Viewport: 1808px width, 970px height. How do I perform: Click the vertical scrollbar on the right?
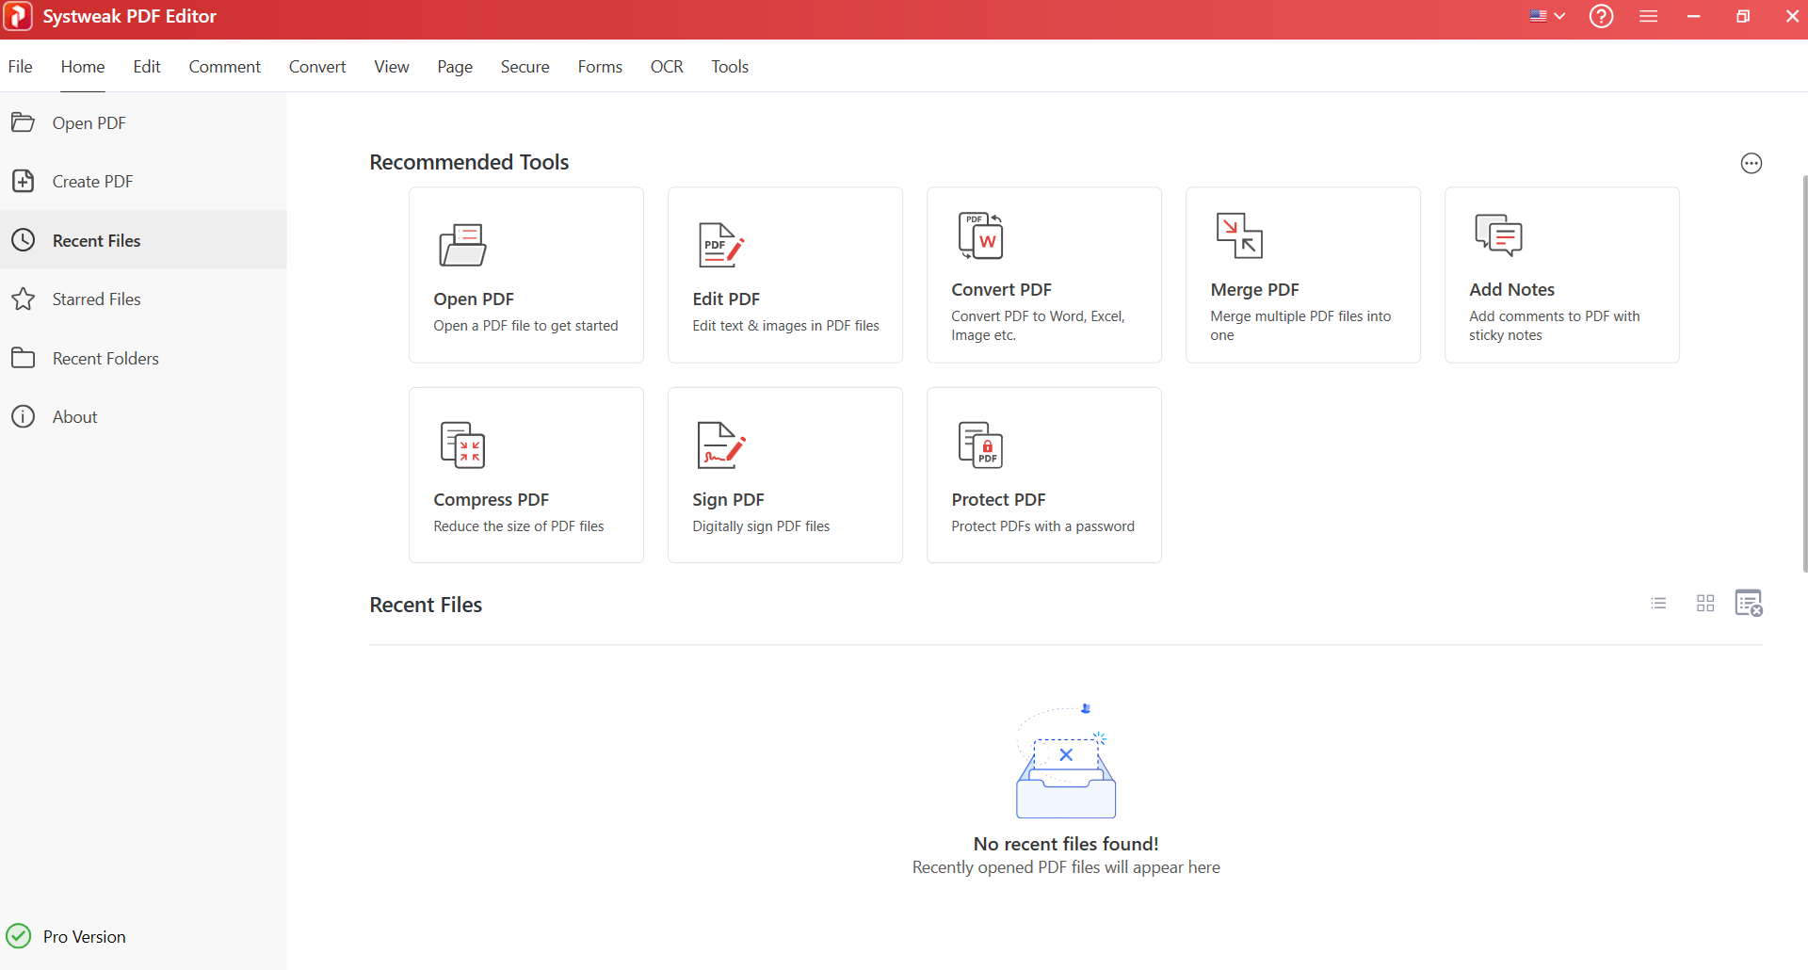1803,372
